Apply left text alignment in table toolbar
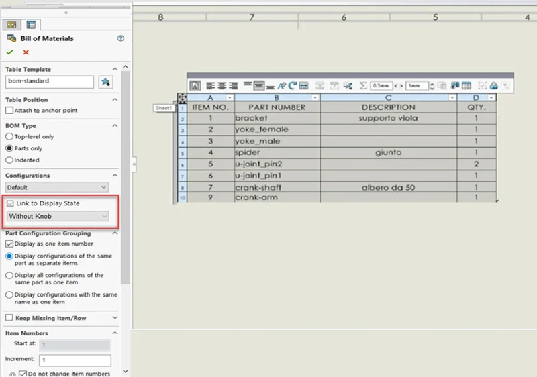This screenshot has height=377, width=537. pyautogui.click(x=211, y=86)
